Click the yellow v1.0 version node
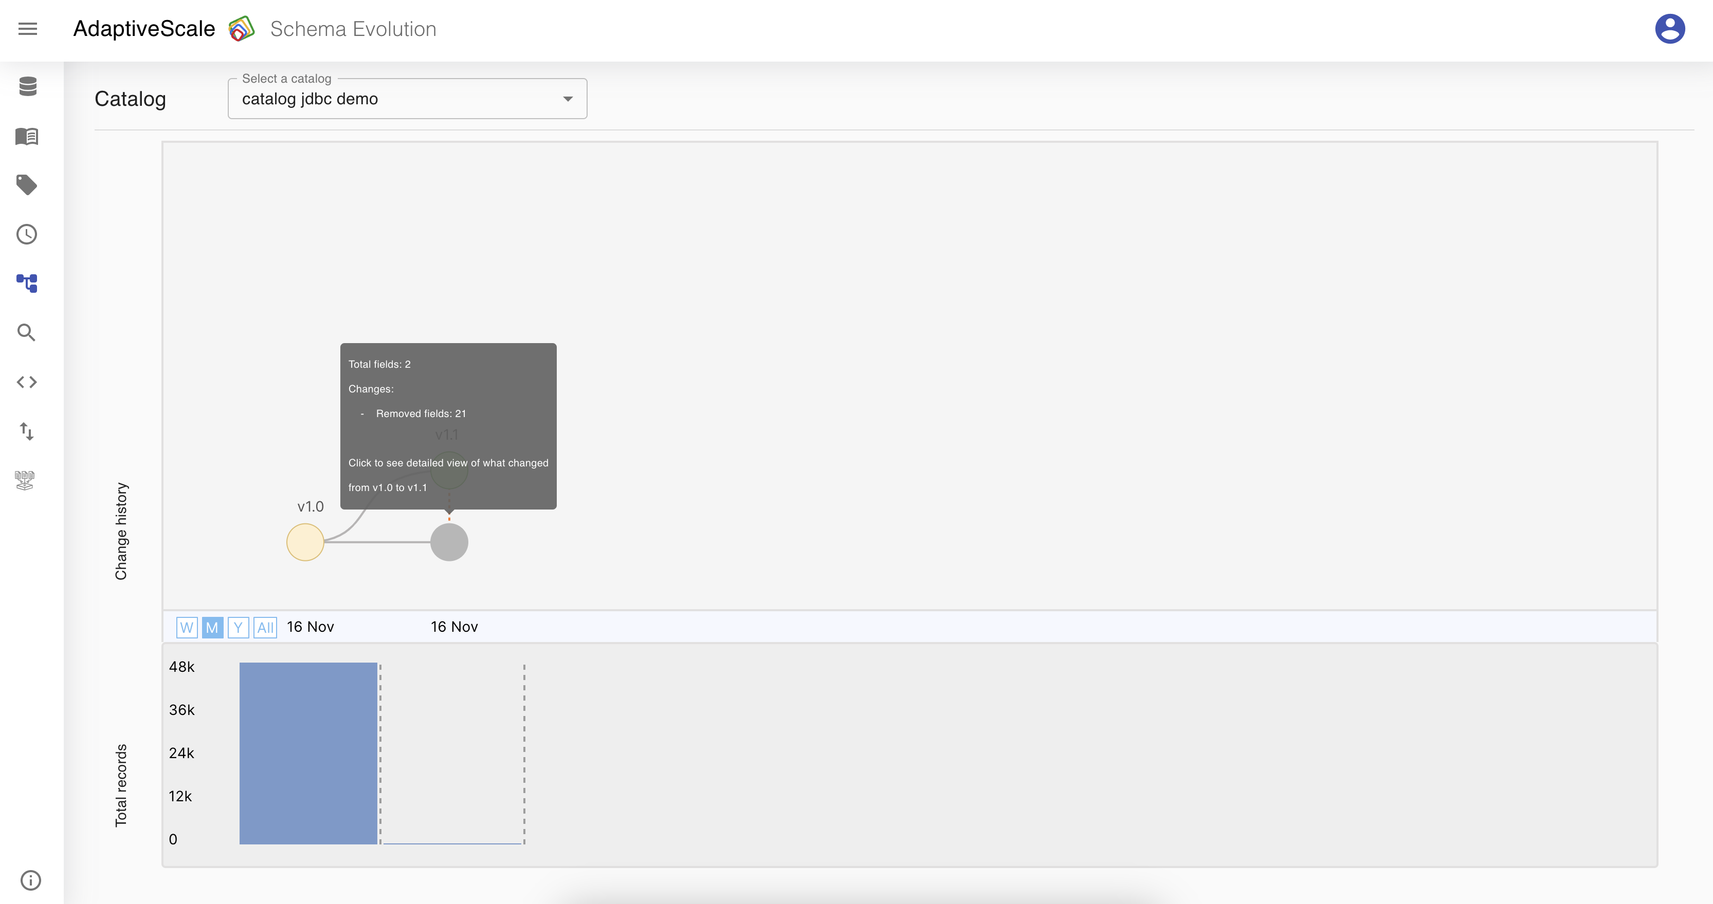This screenshot has height=904, width=1713. click(x=305, y=542)
